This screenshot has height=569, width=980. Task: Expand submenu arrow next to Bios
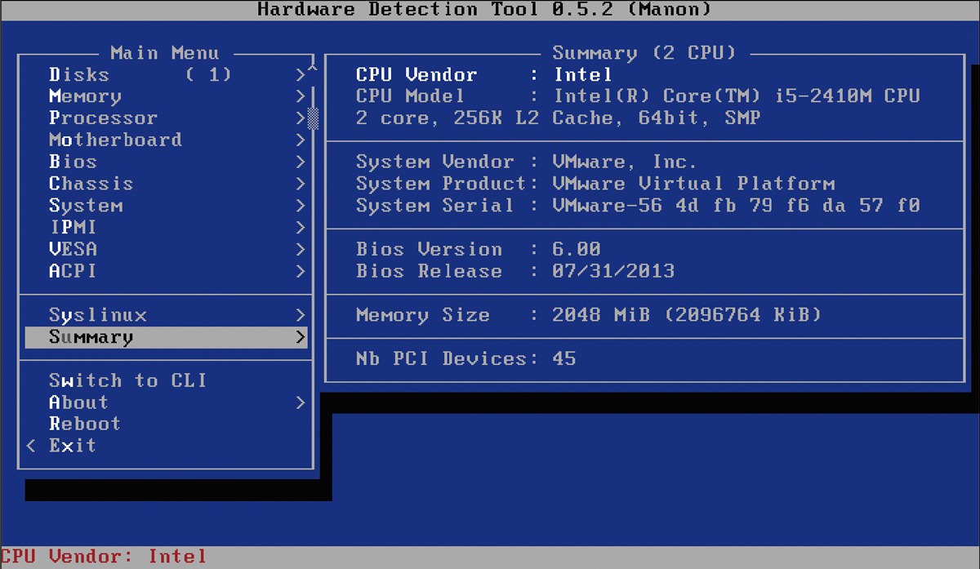click(x=301, y=162)
